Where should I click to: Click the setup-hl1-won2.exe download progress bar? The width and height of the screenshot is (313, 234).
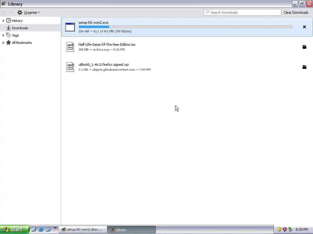click(185, 27)
